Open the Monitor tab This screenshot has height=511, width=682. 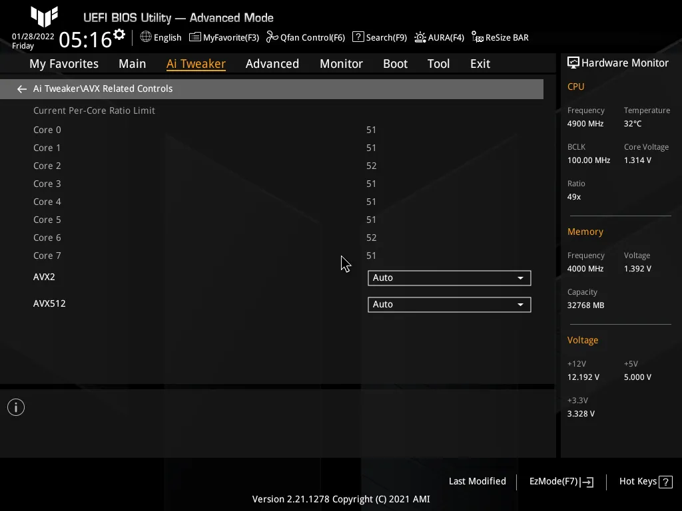click(341, 64)
